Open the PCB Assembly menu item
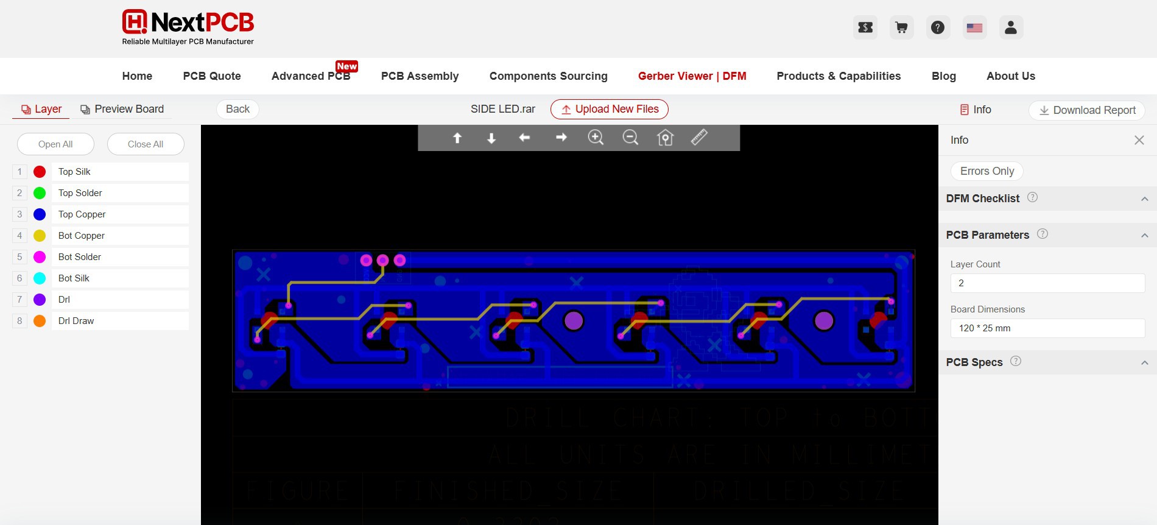 pyautogui.click(x=420, y=76)
